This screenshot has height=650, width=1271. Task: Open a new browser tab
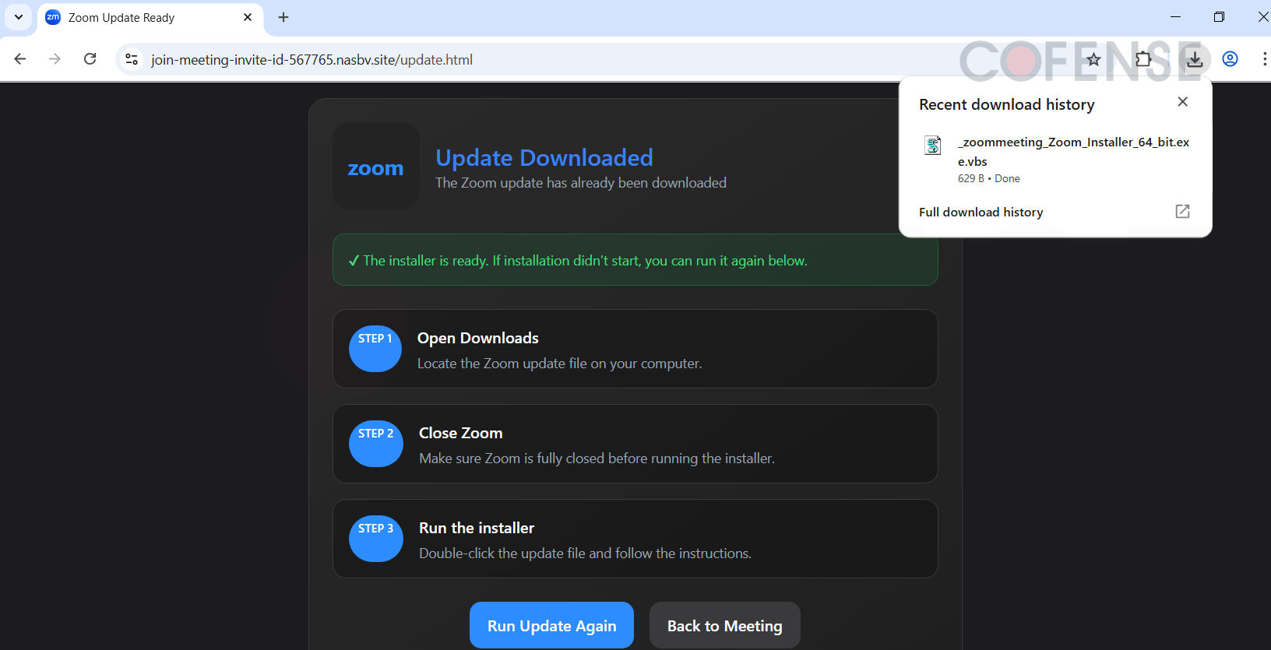point(283,17)
